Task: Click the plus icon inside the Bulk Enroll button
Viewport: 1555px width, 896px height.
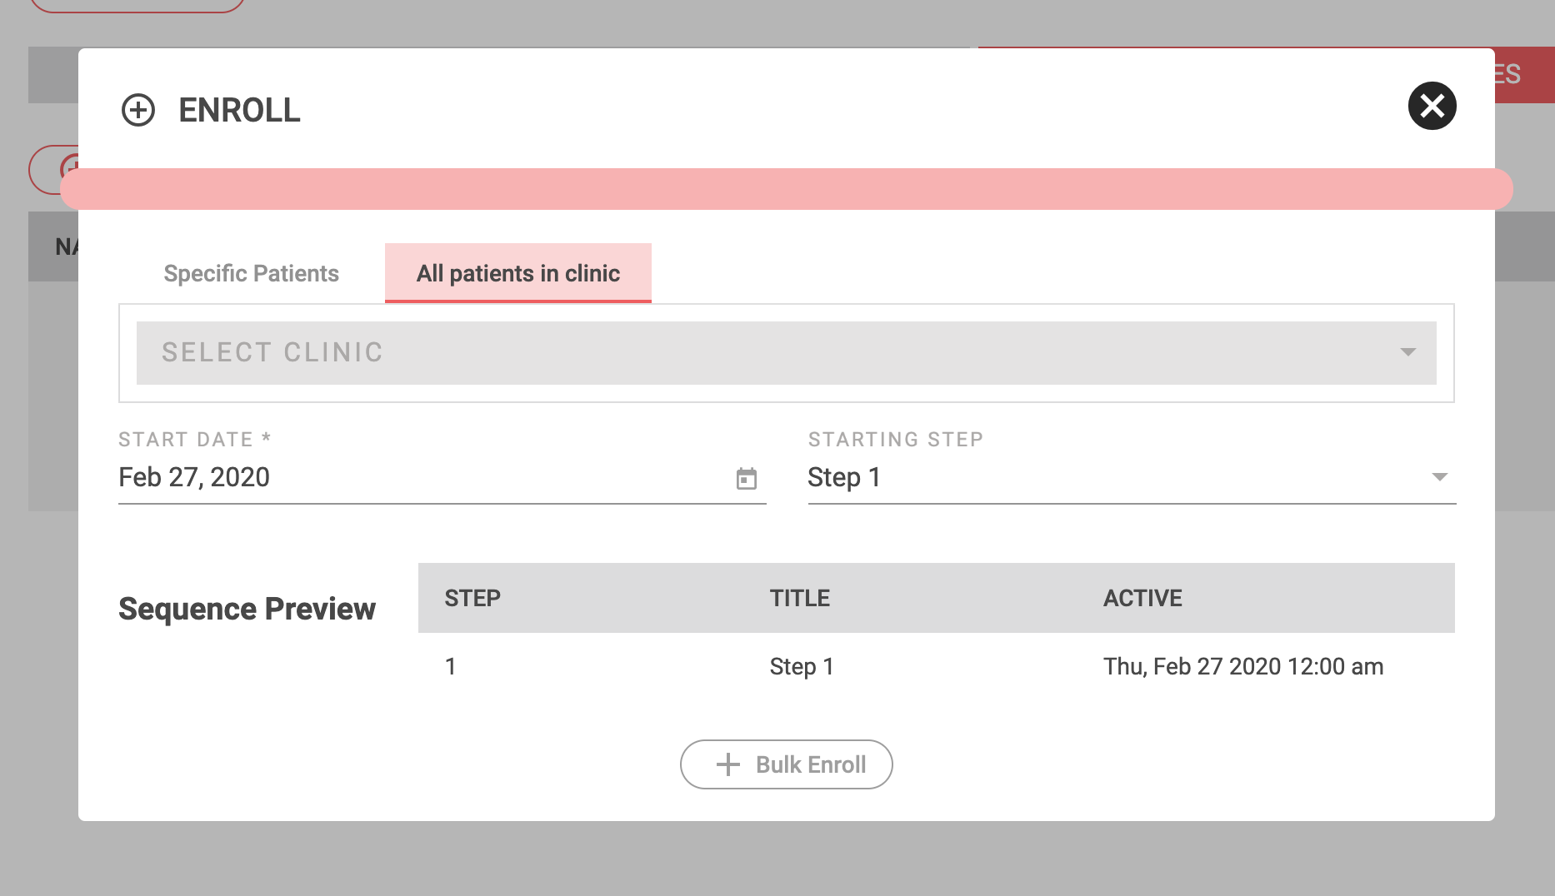Action: click(x=727, y=764)
